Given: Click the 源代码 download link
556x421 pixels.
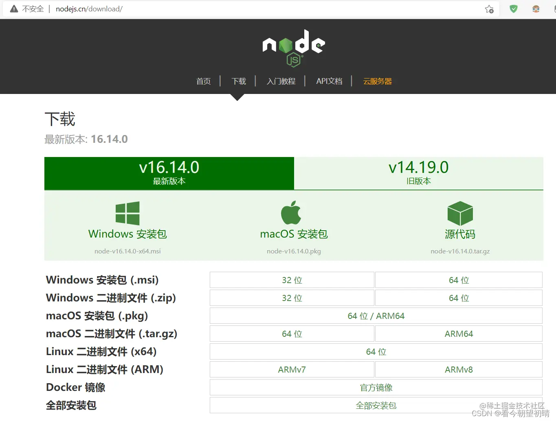Looking at the screenshot, I should coord(460,234).
